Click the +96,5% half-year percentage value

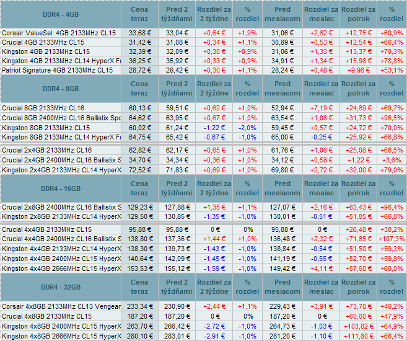pyautogui.click(x=392, y=118)
